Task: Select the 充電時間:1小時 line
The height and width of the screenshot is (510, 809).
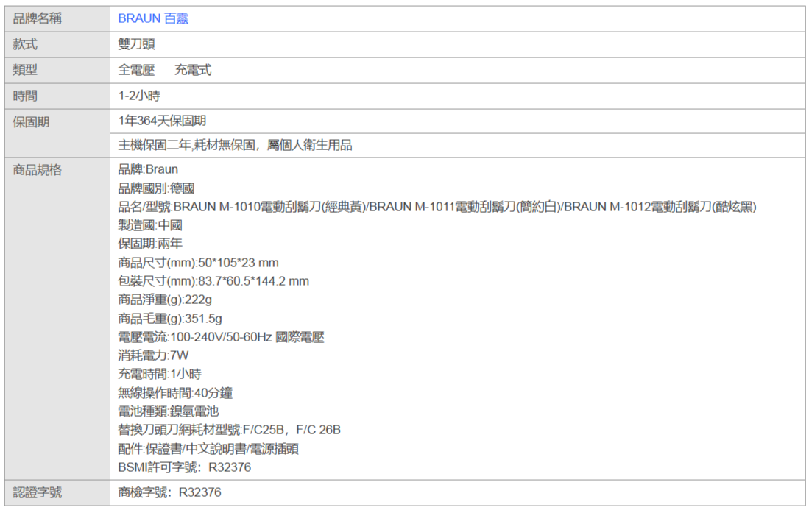Action: [x=160, y=375]
